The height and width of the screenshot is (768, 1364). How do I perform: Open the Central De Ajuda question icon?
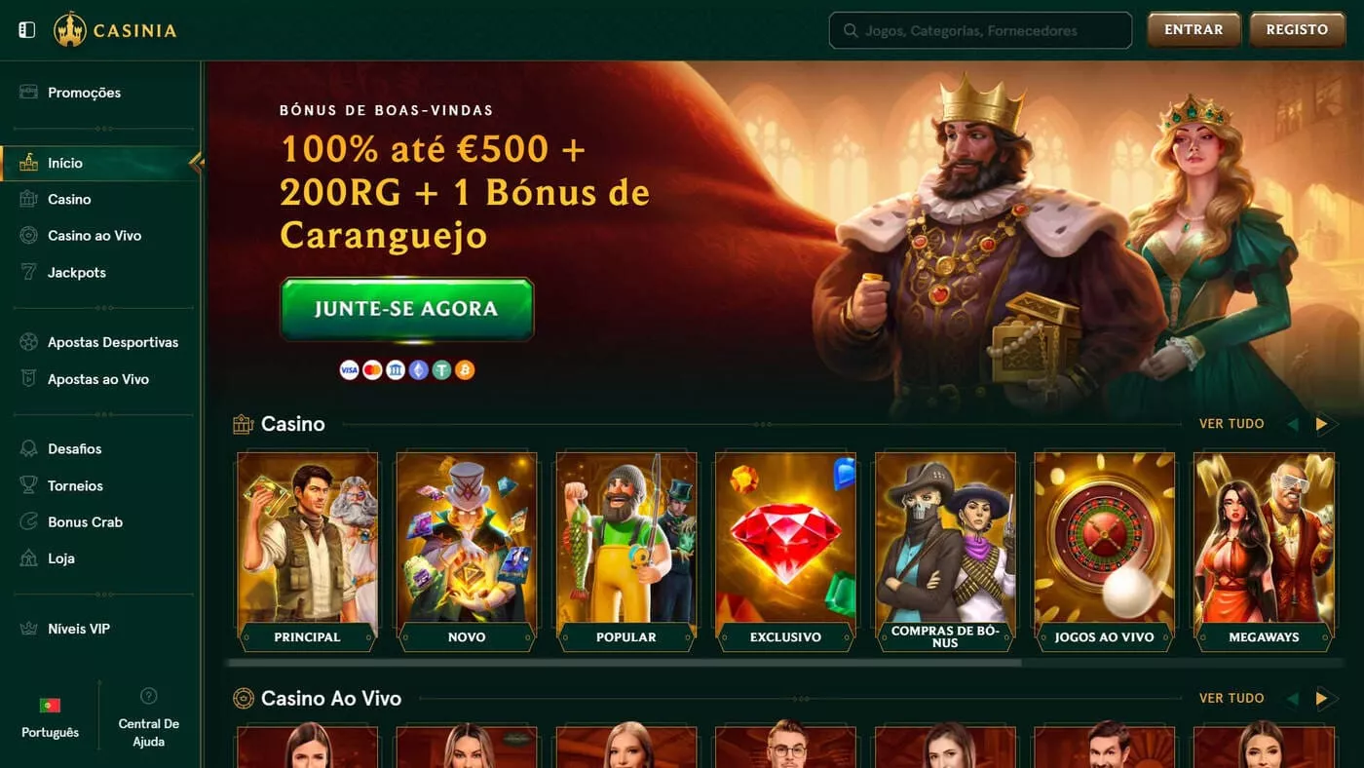pyautogui.click(x=148, y=696)
